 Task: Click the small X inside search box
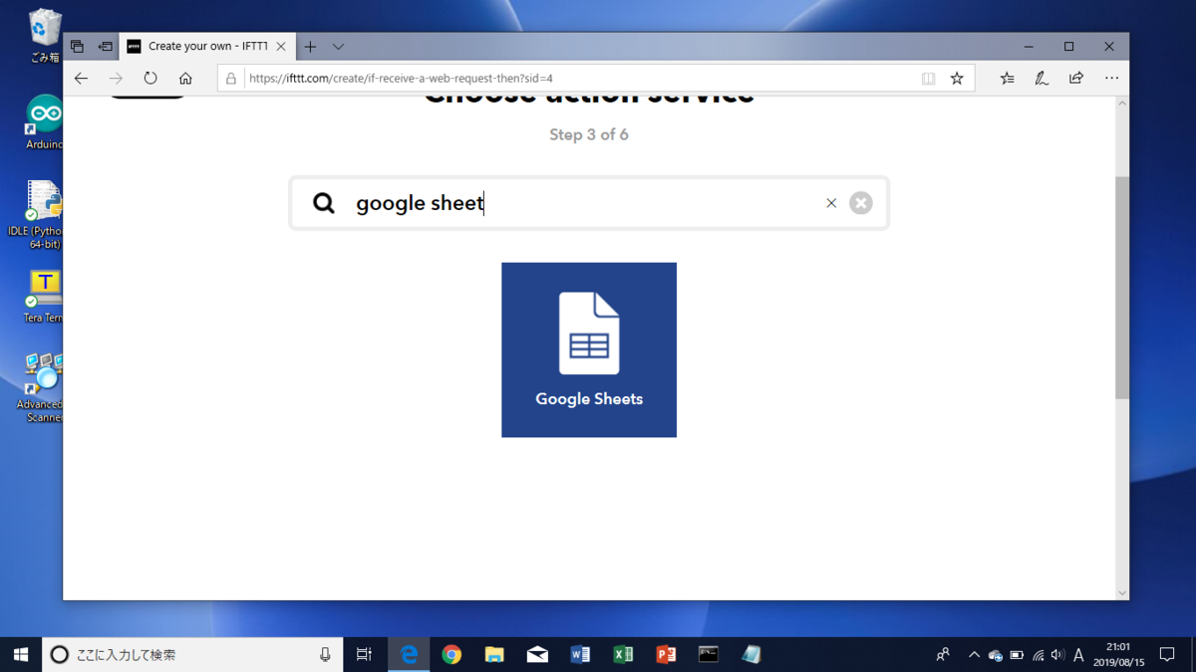[x=831, y=203]
